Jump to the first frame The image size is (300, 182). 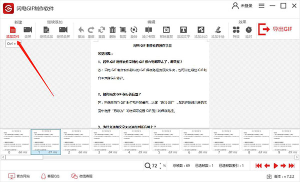[x=258, y=166]
